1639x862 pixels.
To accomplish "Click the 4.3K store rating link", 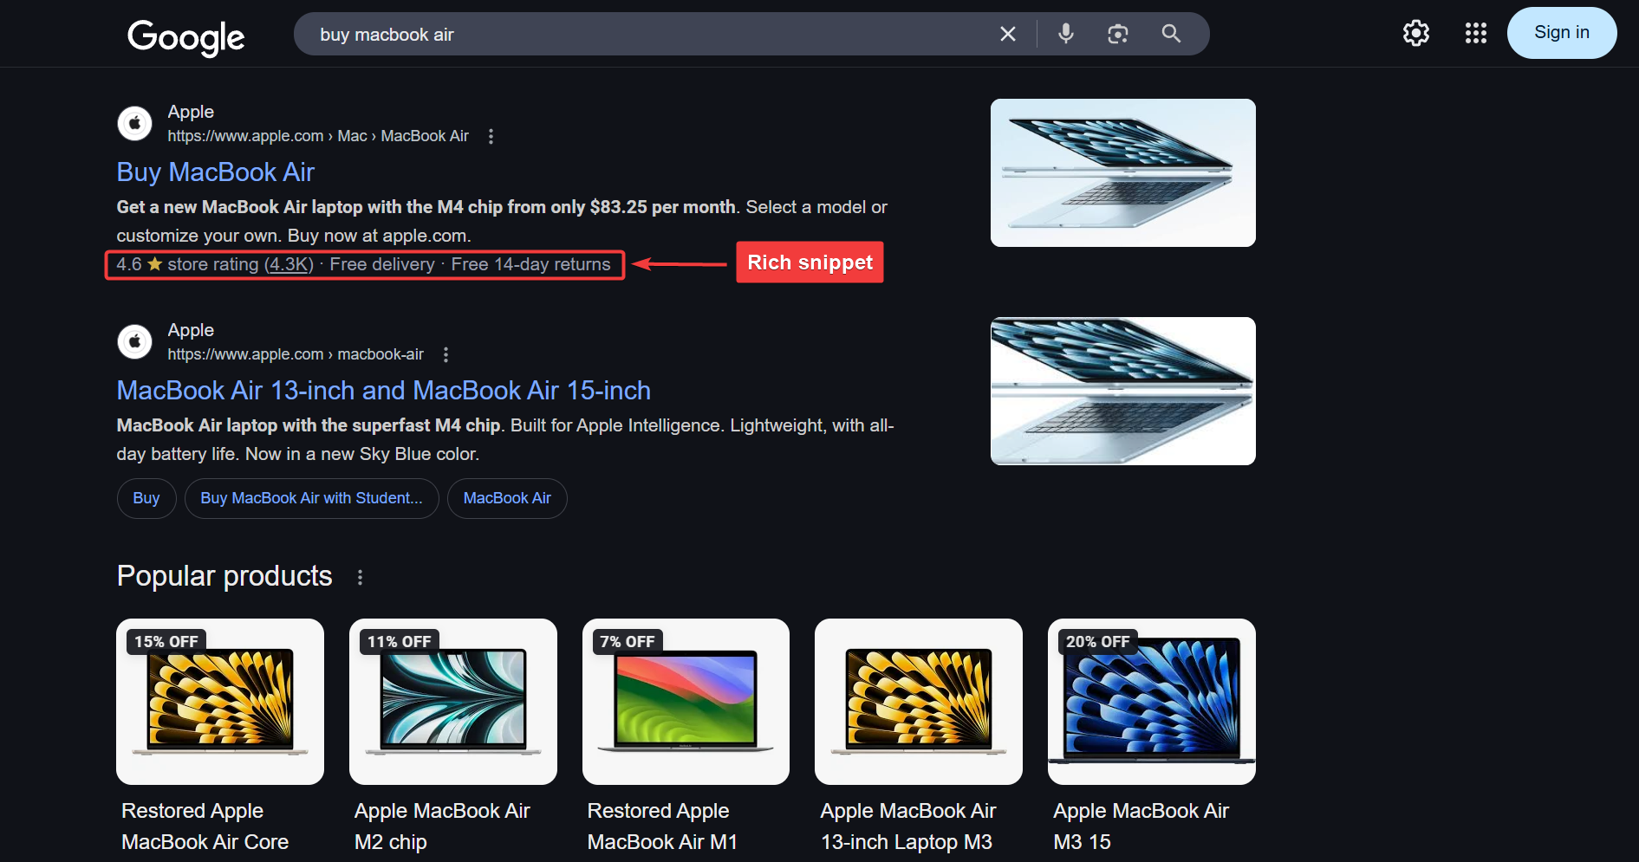I will click(x=289, y=264).
